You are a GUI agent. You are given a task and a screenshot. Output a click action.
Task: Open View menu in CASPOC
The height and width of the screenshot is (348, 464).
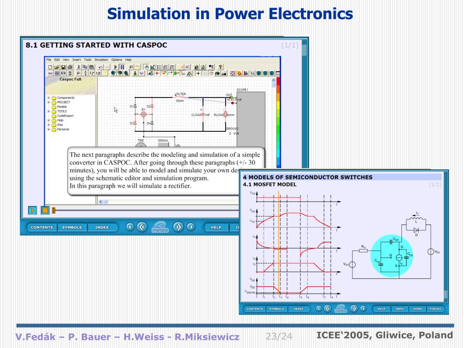click(66, 59)
